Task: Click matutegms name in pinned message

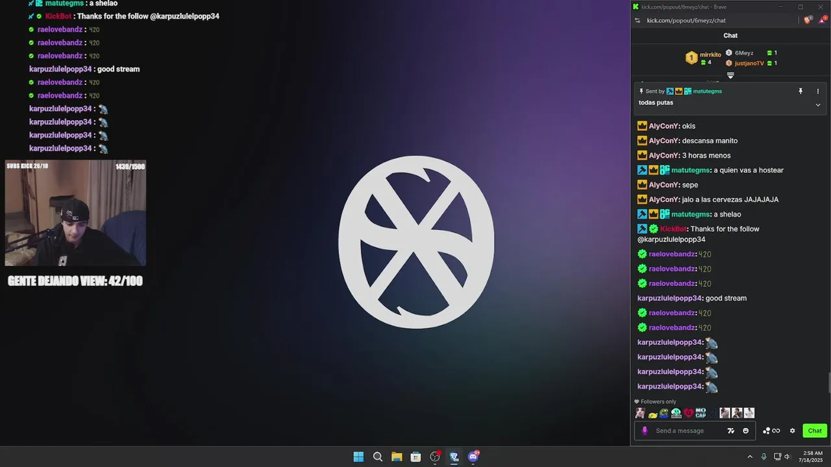Action: (707, 91)
